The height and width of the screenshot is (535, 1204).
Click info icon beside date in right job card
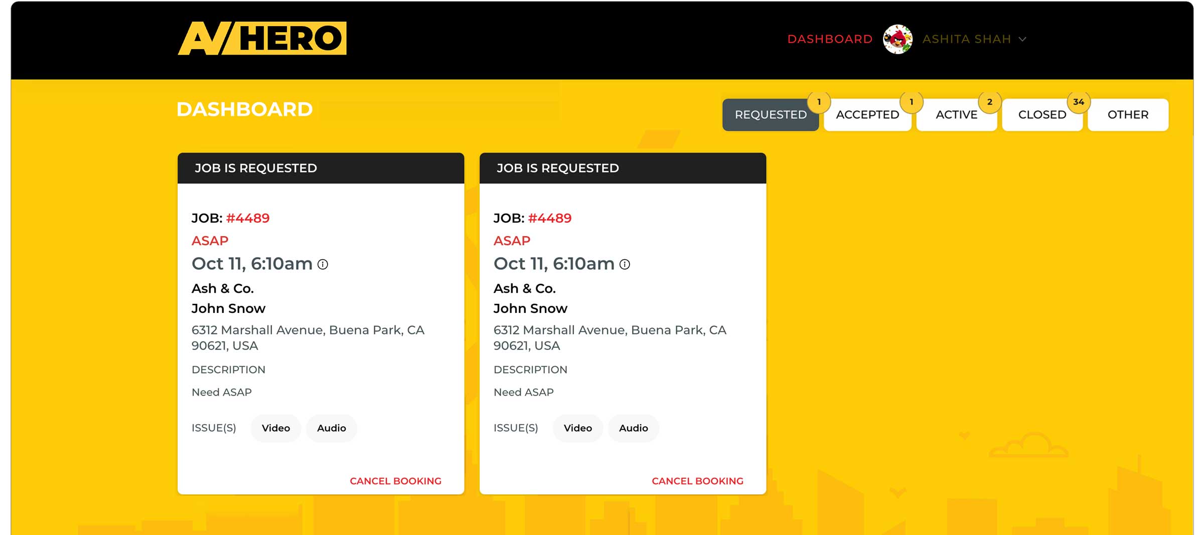625,264
